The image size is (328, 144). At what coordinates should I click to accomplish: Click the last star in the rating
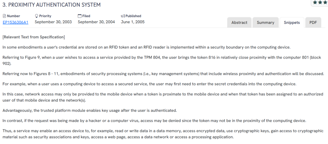(325, 2)
